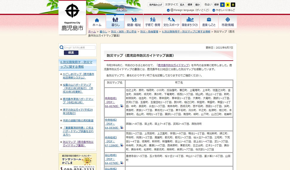290x170 pixels.
Task: Select the black 黒 color scheme swatch
Action: click(233, 5)
